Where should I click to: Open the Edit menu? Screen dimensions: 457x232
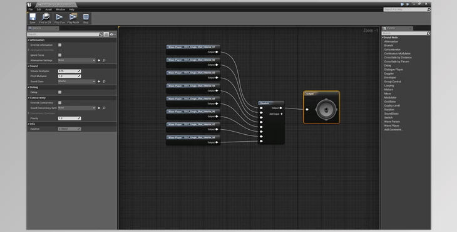pos(39,9)
